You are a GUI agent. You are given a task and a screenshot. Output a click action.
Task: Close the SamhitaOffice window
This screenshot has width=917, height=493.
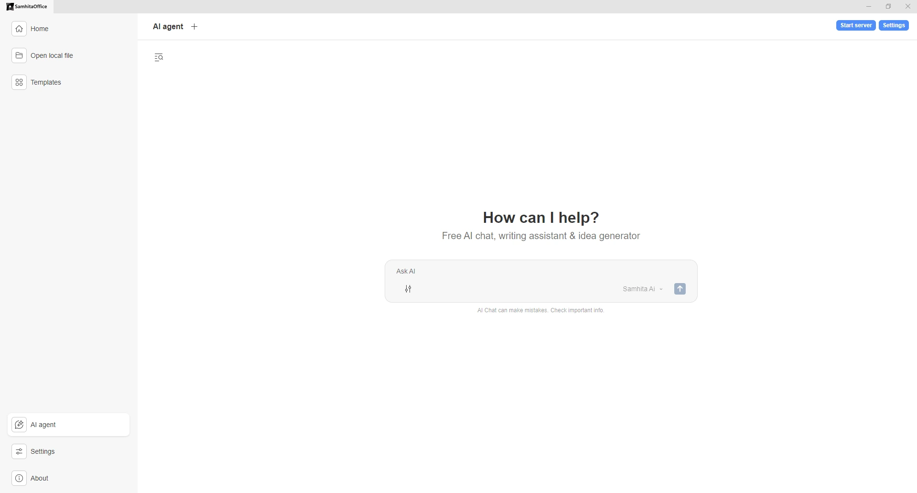point(908,7)
